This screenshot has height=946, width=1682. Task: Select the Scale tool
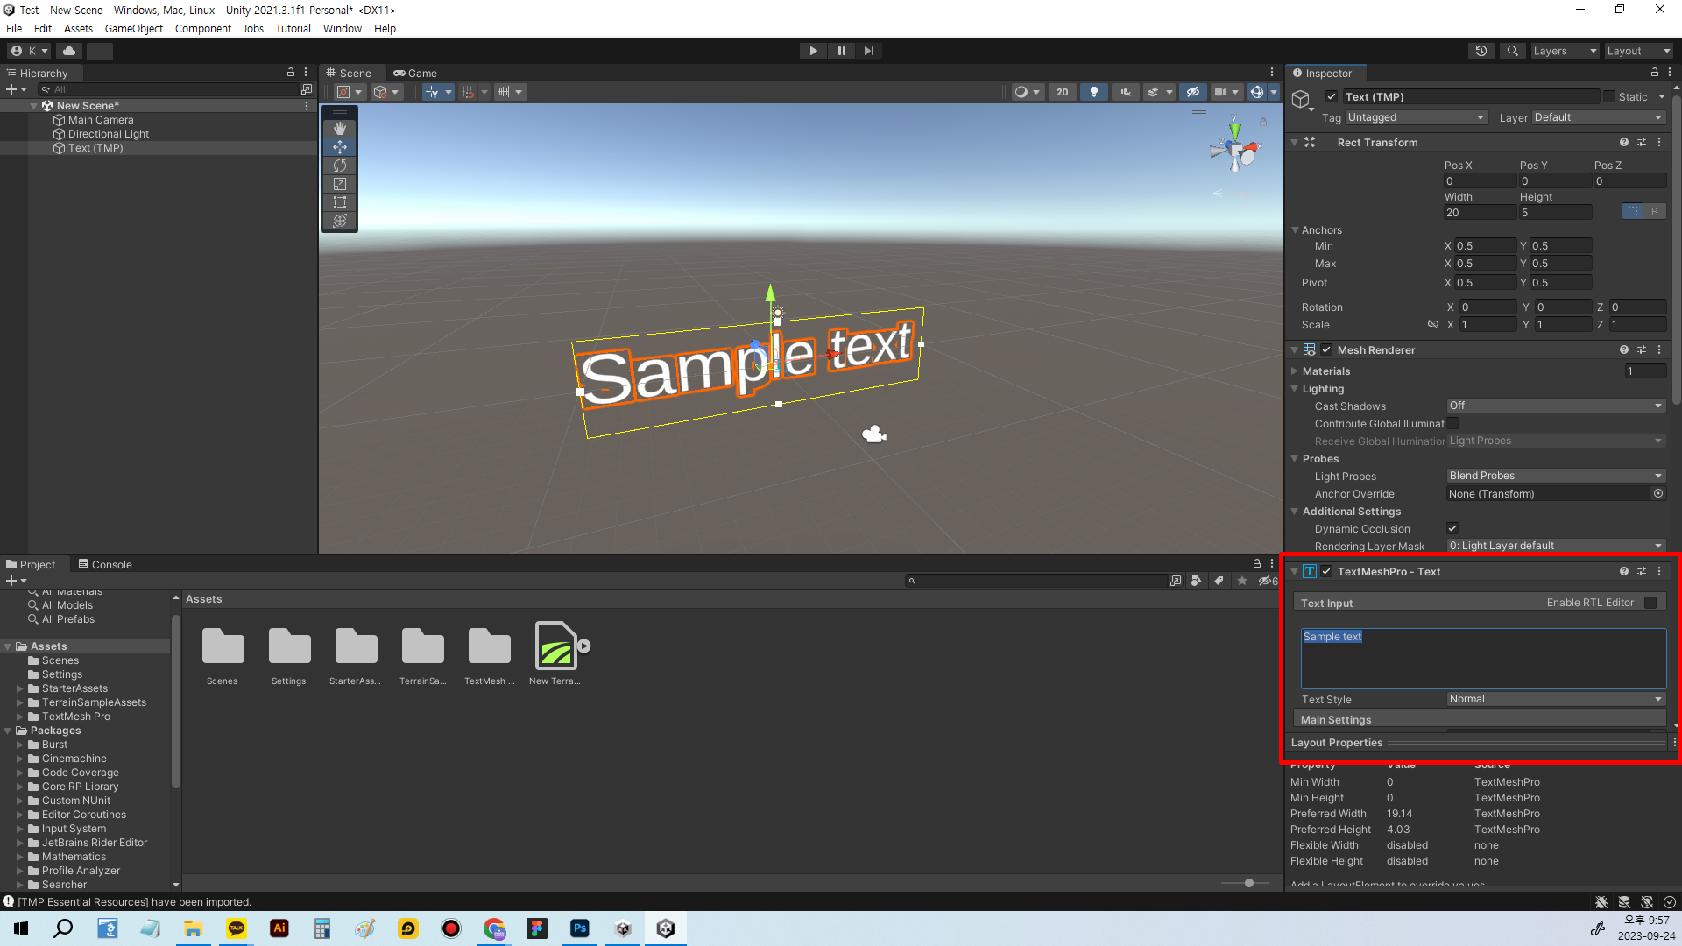click(340, 184)
